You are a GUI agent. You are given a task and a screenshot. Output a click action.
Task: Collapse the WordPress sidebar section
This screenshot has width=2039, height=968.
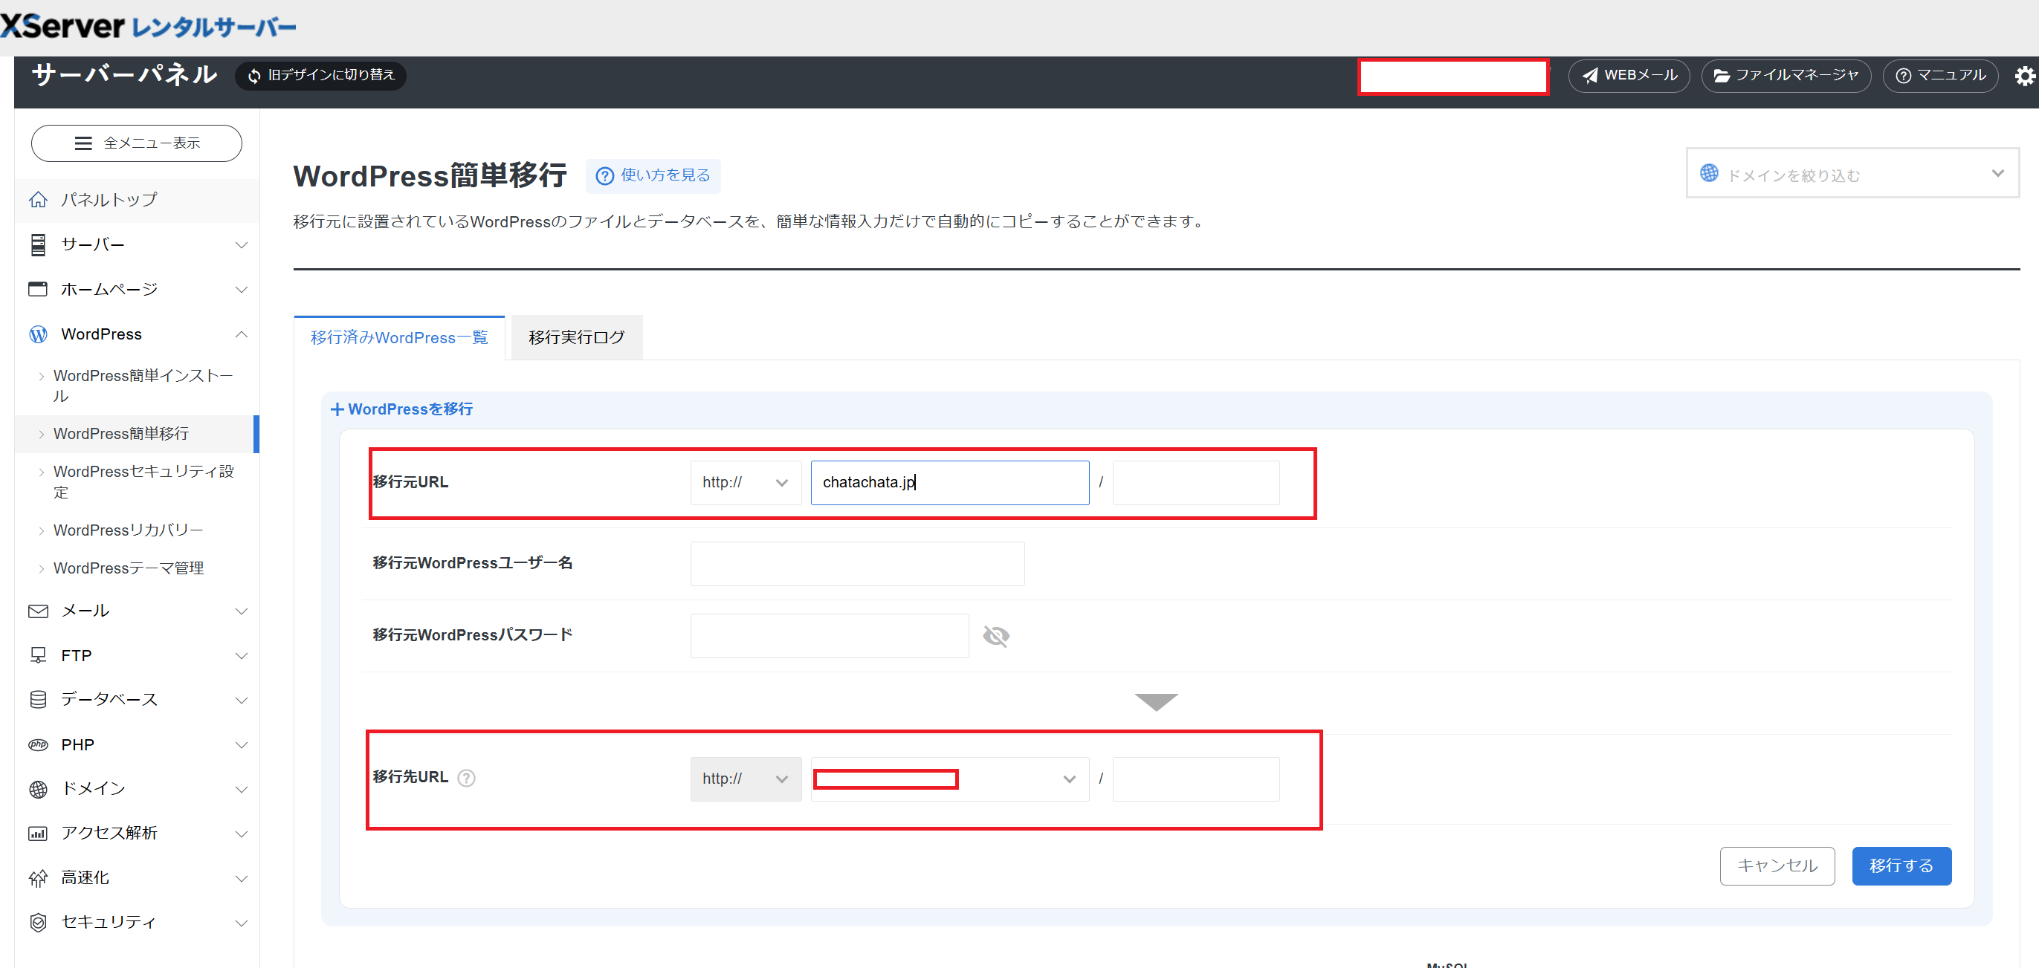pos(242,334)
